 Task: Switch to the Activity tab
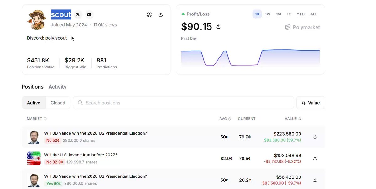[58, 87]
